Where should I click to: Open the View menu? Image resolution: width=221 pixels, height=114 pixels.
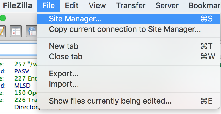[97, 6]
